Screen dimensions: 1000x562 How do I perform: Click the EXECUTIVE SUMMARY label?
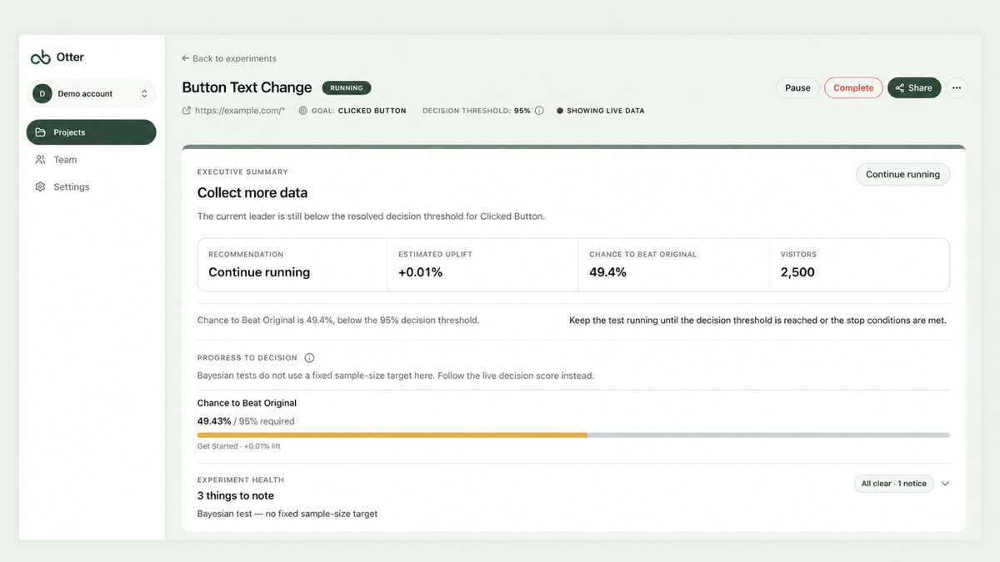(242, 172)
